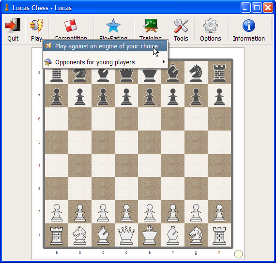Click the chess pawn icon in title bar
Screen dimensions: 276x263
click(7, 8)
